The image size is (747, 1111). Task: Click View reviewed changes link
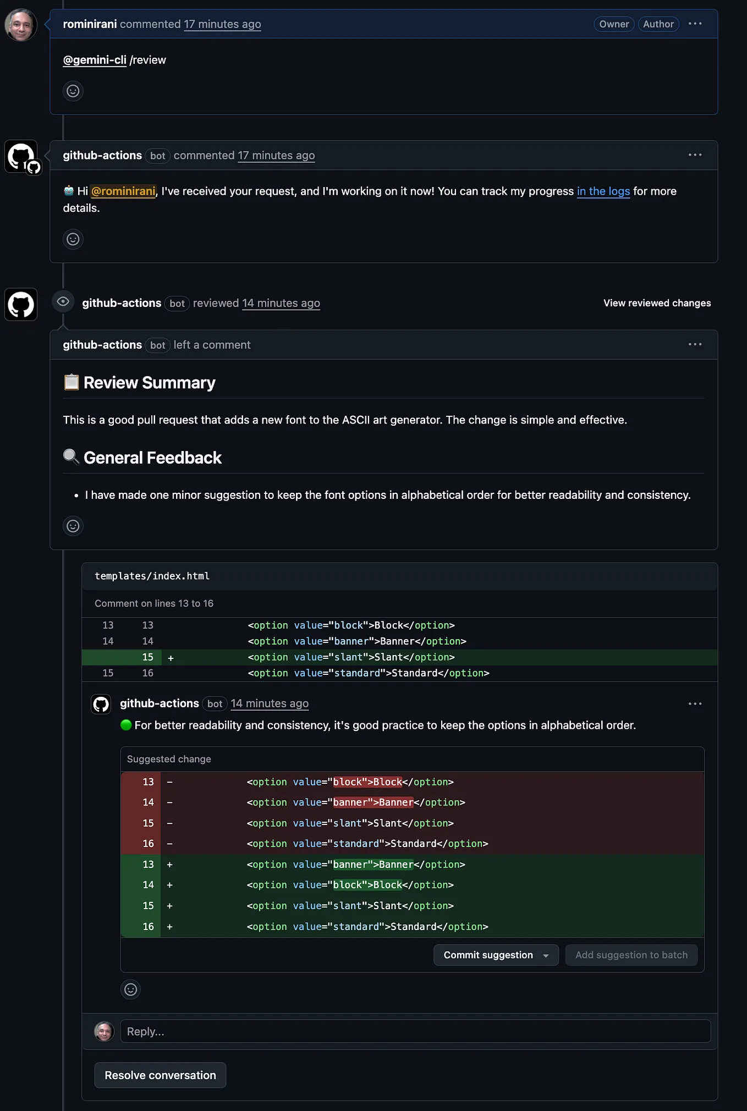[x=657, y=303]
